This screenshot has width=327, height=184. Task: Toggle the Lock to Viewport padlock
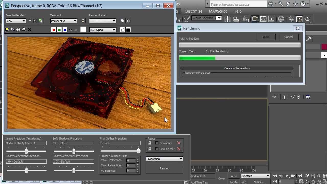click(83, 21)
